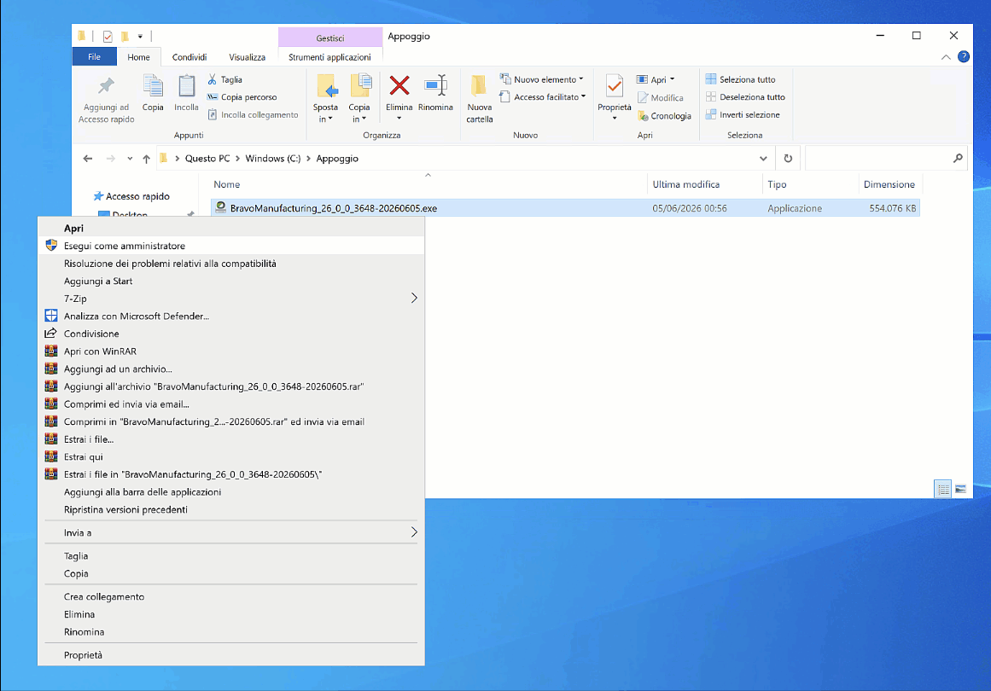Choose Condivisione in context menu
Viewport: 991px width, 691px height.
[x=230, y=334]
